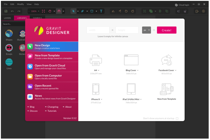Pick the Blog Cover preset icon
This screenshot has width=210, height=140.
point(131,60)
